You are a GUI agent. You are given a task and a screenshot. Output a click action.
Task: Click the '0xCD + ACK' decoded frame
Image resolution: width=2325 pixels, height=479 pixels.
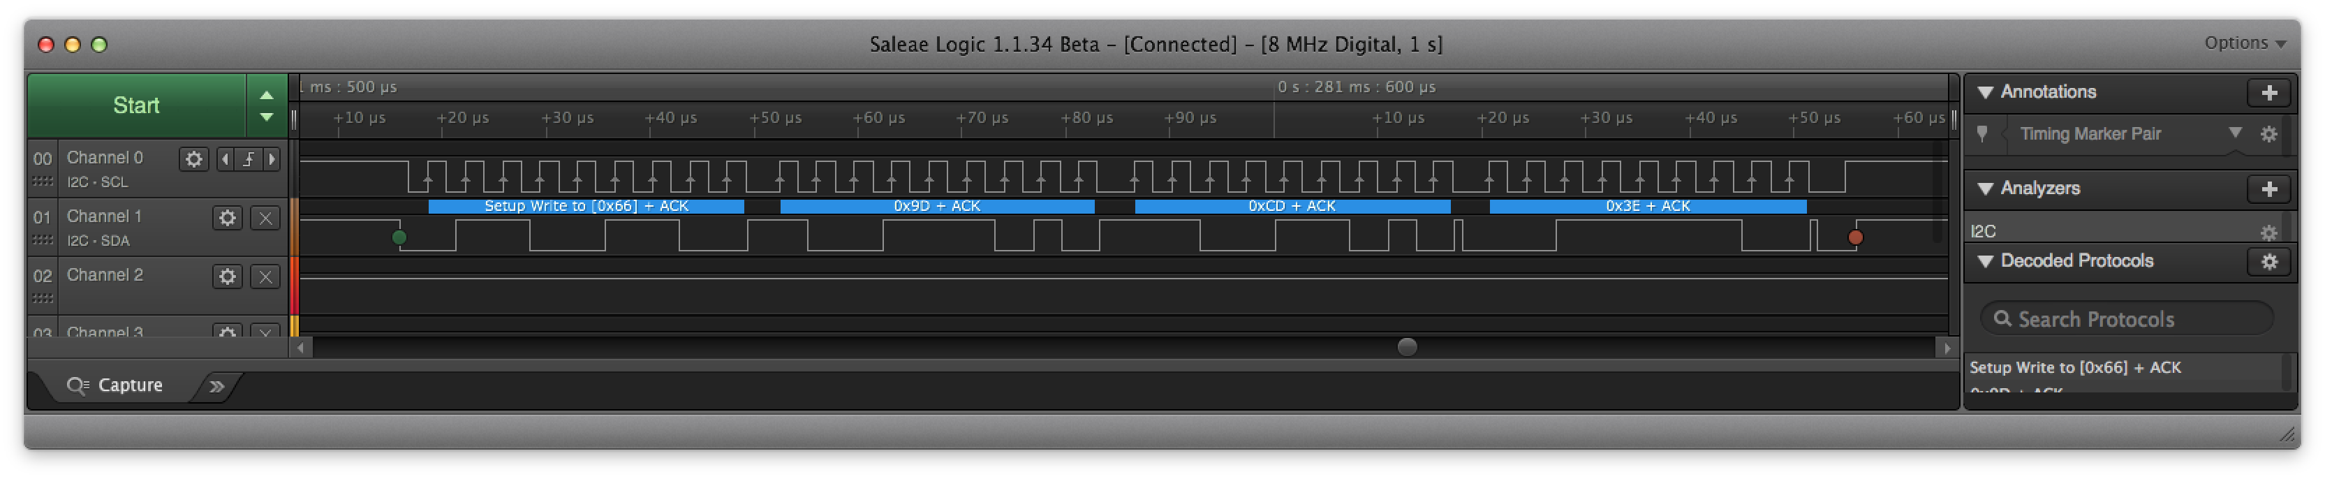[x=1292, y=207]
